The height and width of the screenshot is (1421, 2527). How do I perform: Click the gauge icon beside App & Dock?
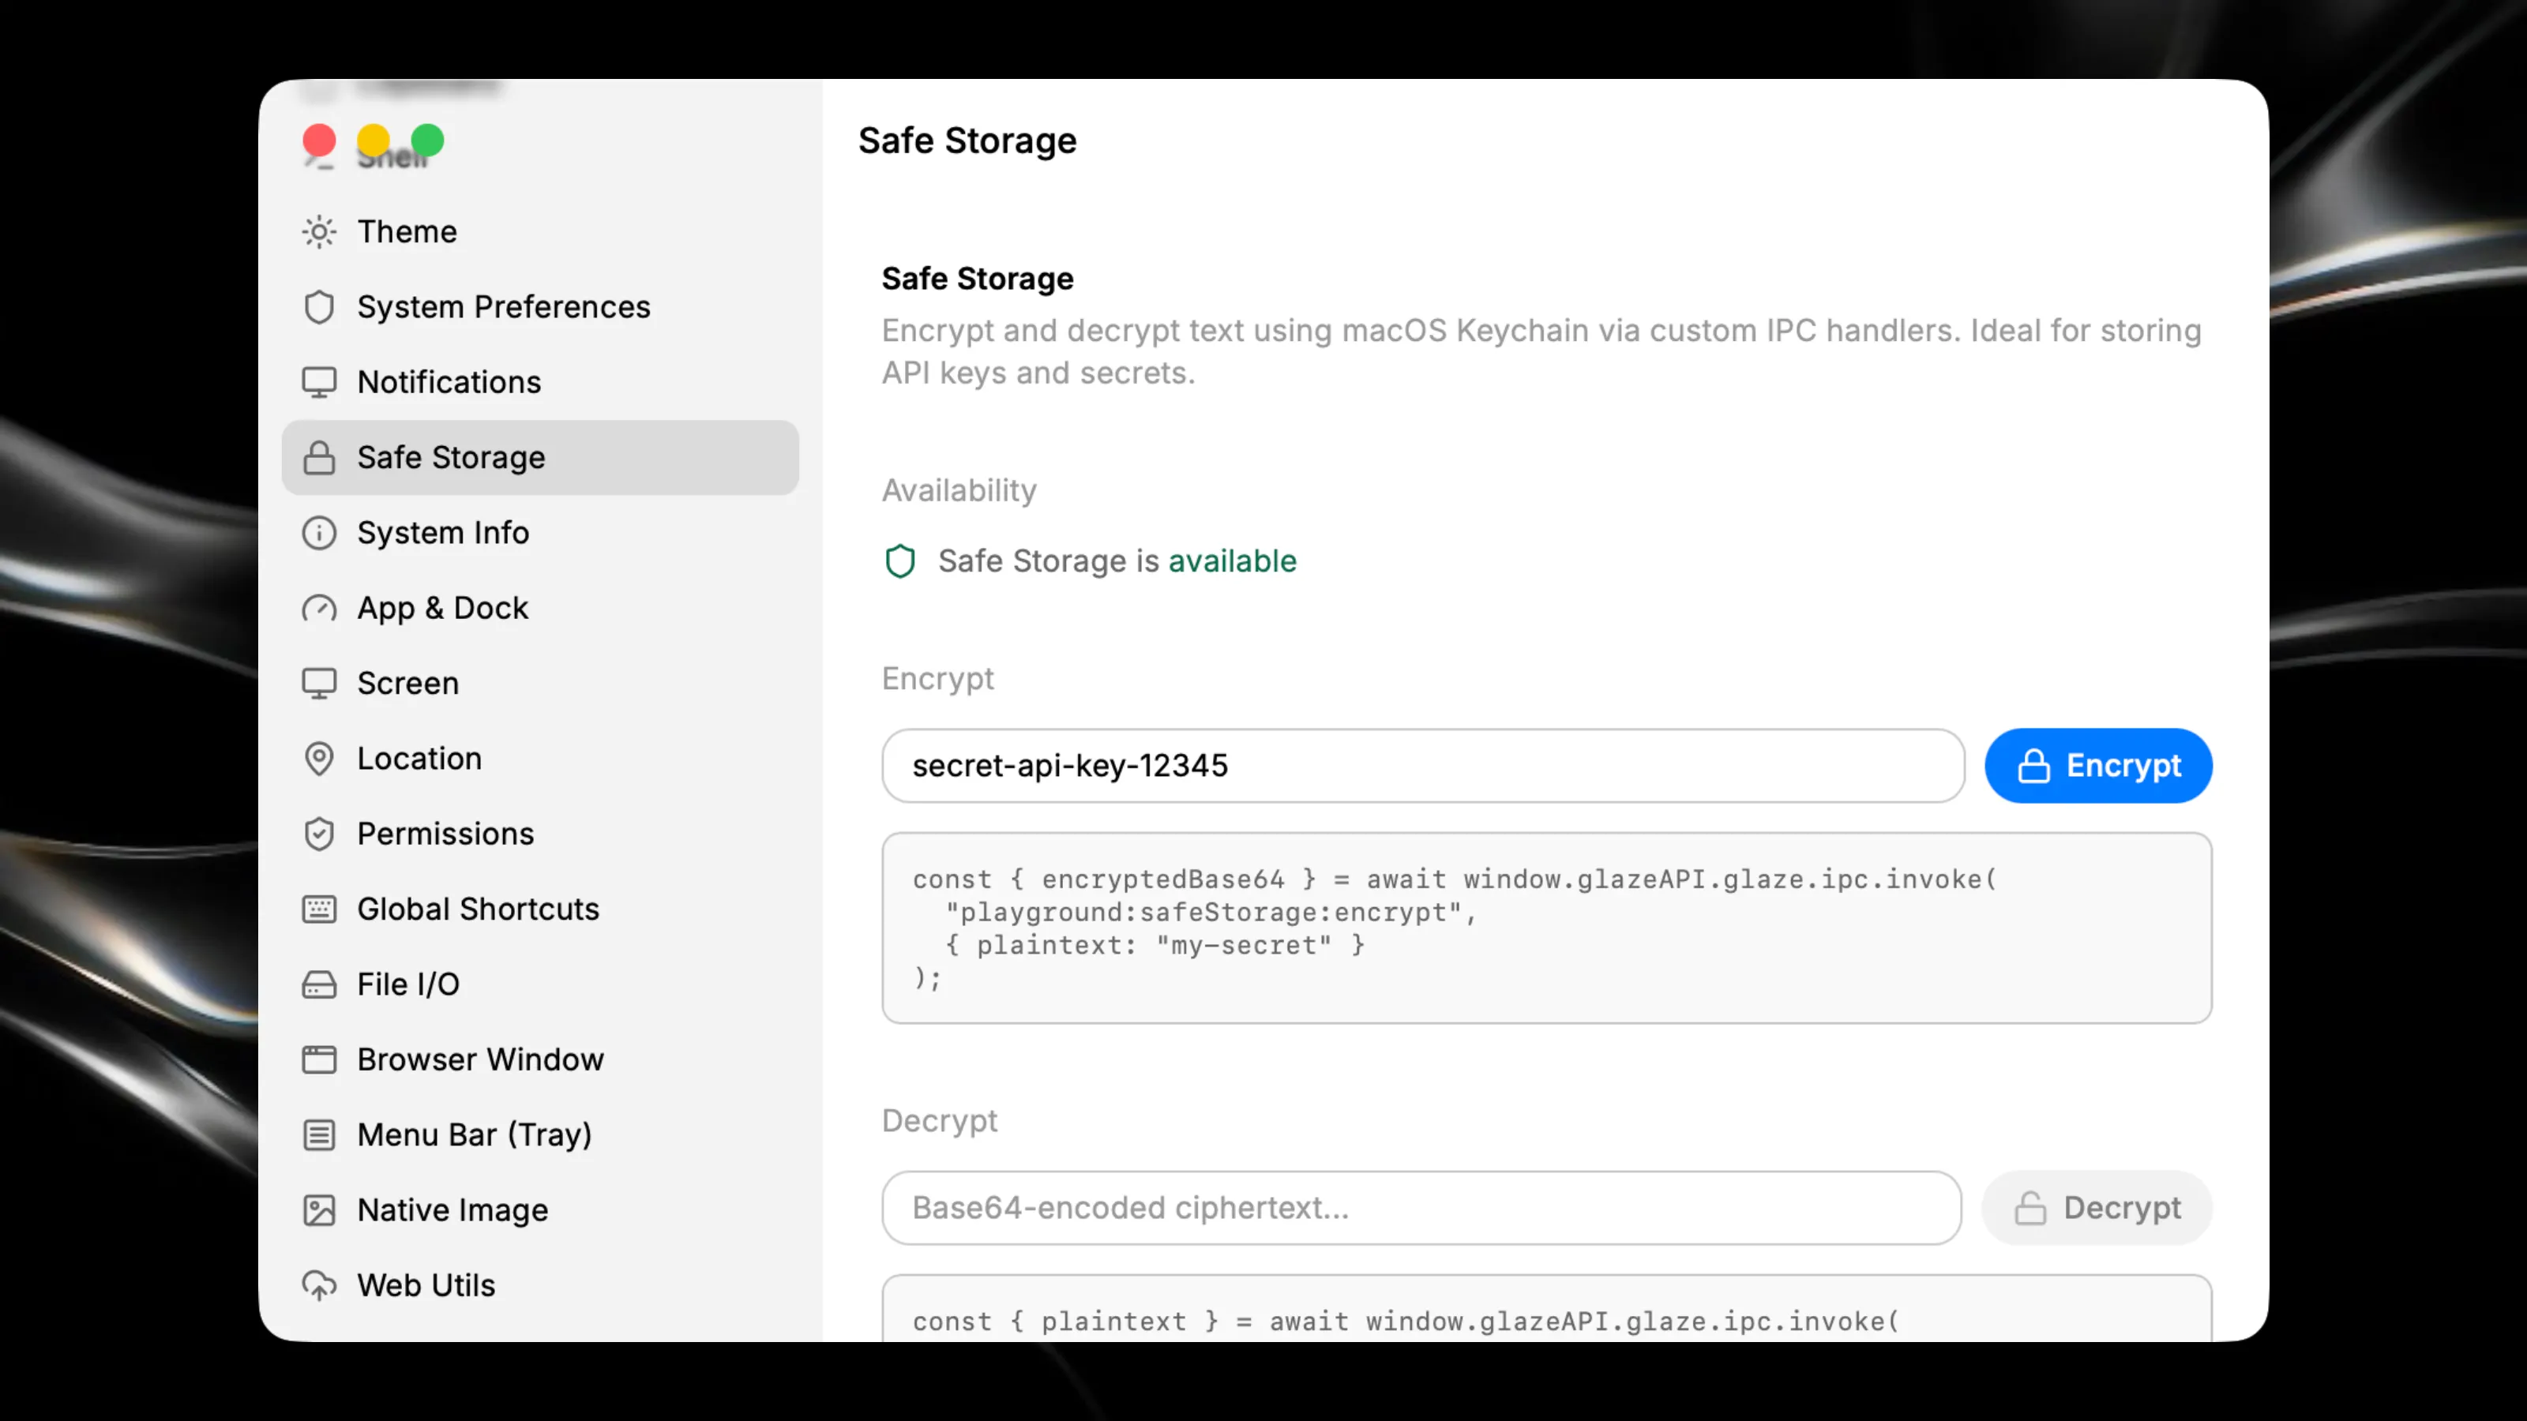click(319, 608)
